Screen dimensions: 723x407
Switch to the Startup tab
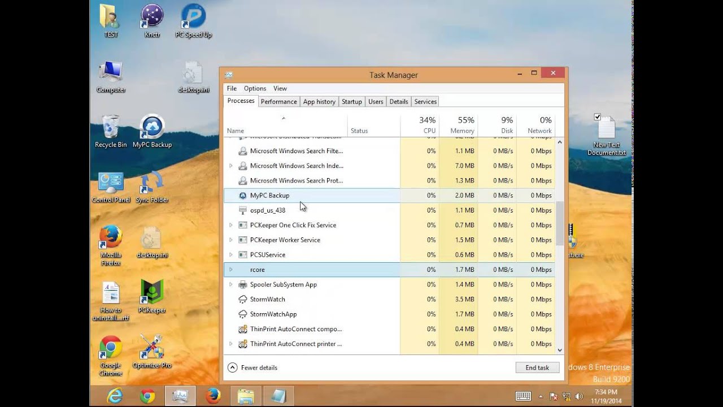click(351, 102)
